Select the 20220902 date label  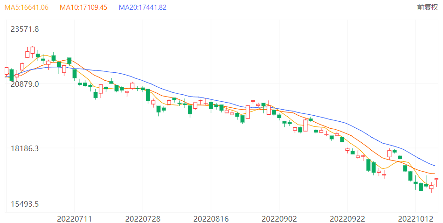[x=279, y=219]
